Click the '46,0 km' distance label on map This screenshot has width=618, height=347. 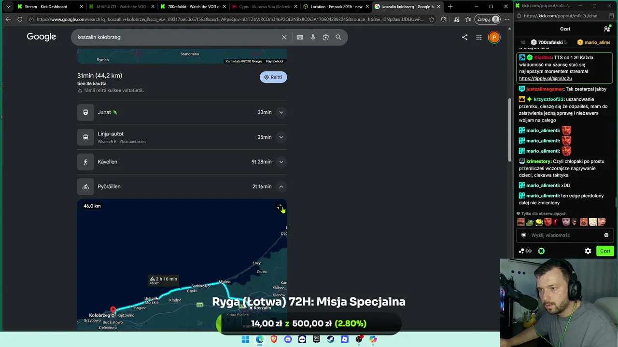point(92,206)
